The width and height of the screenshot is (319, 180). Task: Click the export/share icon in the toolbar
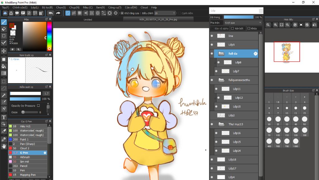point(11,13)
